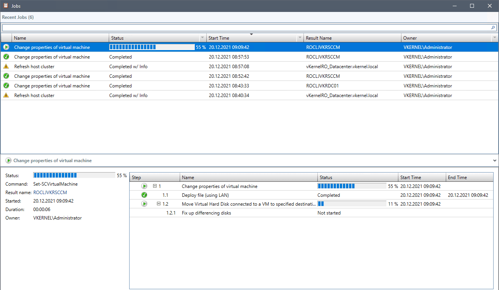Click the search magnifier icon in the filter bar
This screenshot has height=290, width=499.
coord(493,27)
